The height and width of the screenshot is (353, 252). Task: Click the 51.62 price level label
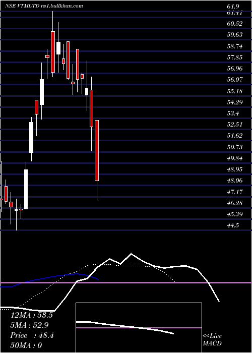point(235,136)
